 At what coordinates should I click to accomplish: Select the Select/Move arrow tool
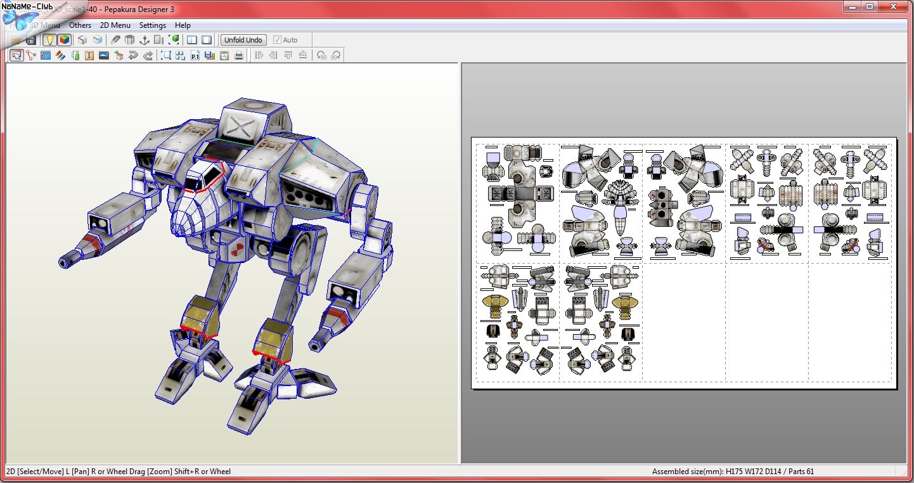click(x=17, y=55)
